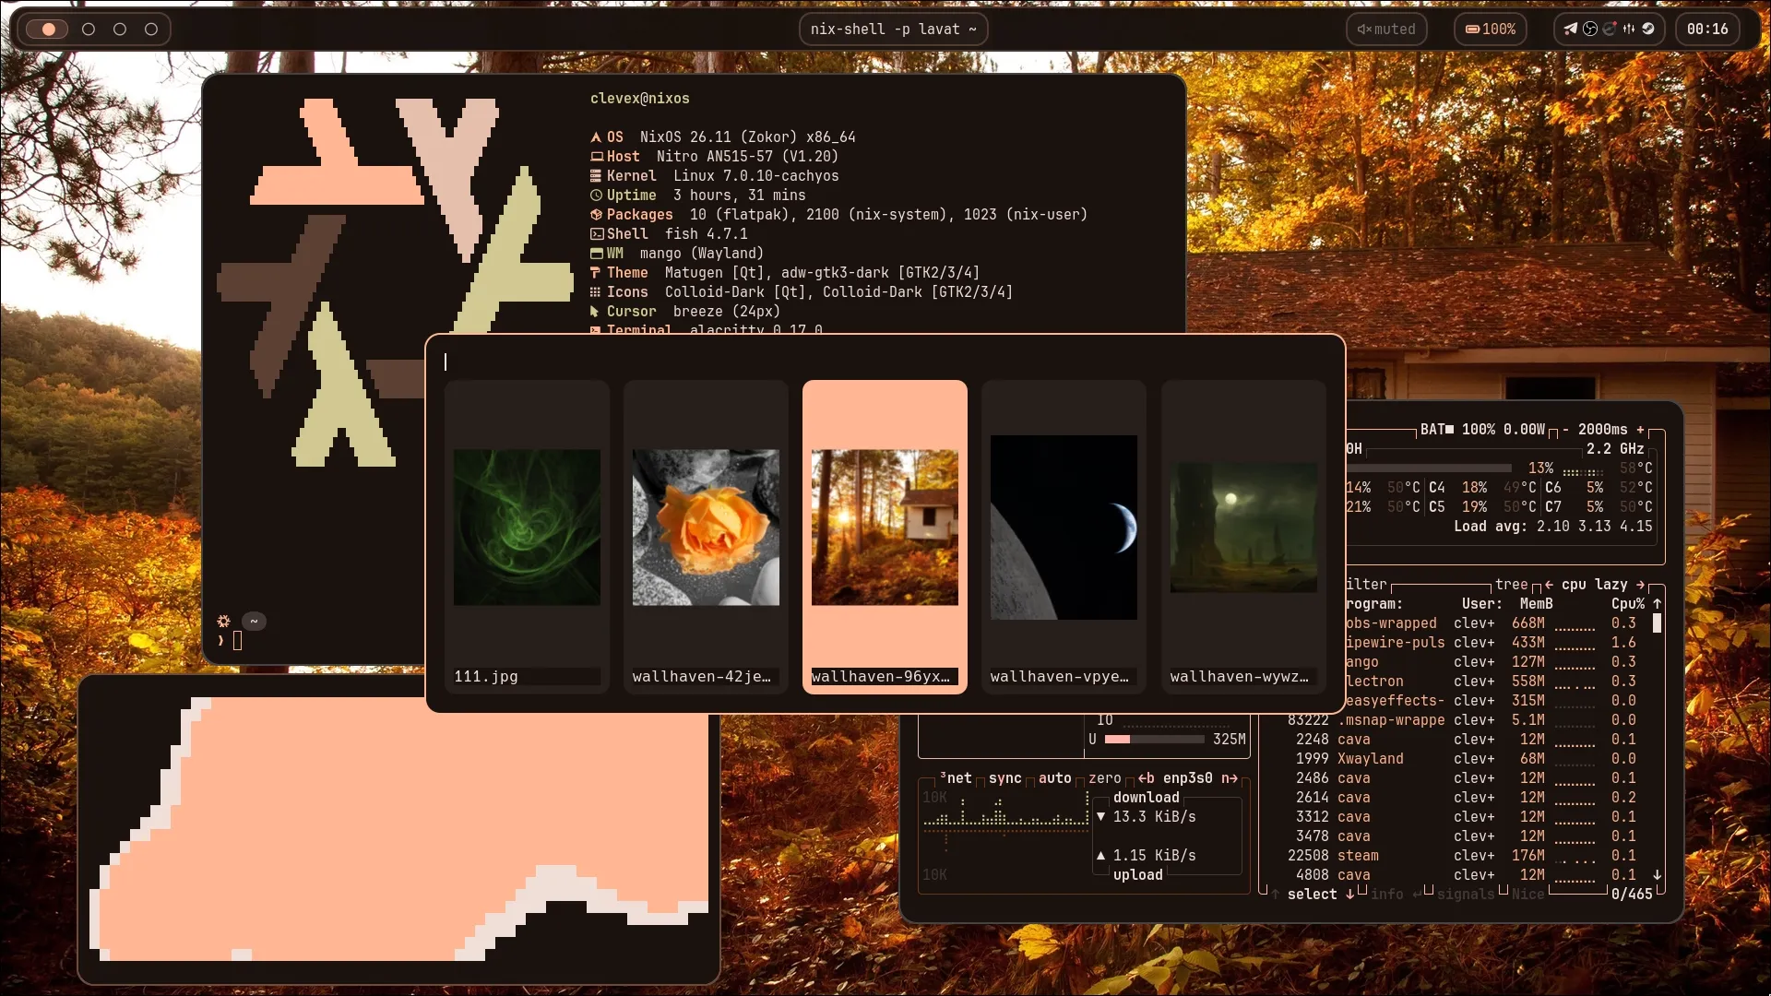Click the tray icon with the red dot
The image size is (1771, 996).
1610,29
